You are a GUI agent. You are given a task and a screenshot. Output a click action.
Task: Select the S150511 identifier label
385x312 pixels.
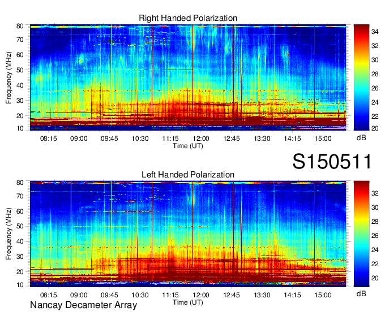coord(332,162)
